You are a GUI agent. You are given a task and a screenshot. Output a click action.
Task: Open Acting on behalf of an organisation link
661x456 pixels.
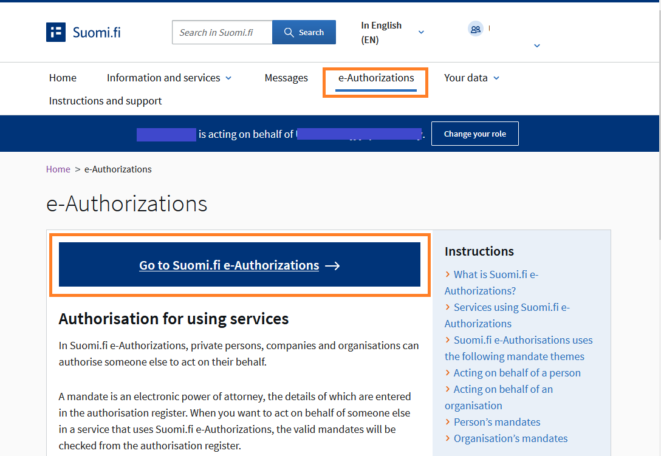tap(499, 398)
